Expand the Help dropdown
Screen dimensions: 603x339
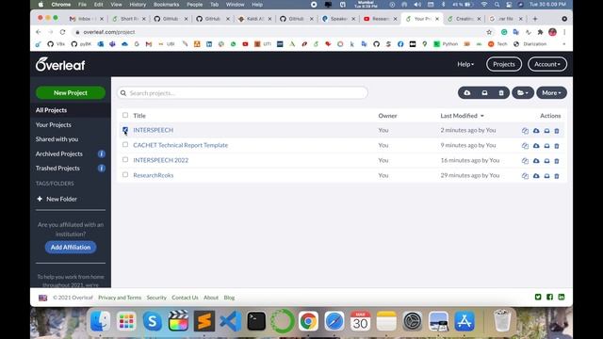(465, 64)
